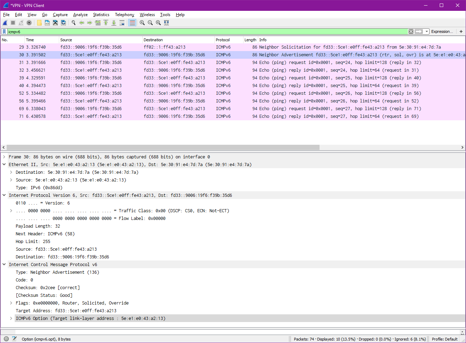466x343 pixels.
Task: Sort by Source column header
Action: [x=101, y=40]
